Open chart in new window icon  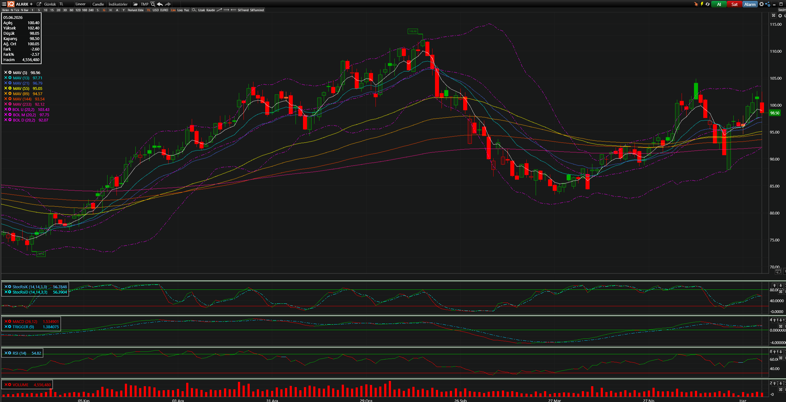click(39, 4)
